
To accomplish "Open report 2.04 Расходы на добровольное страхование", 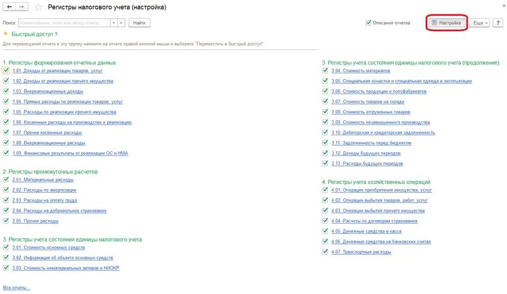I will [60, 211].
